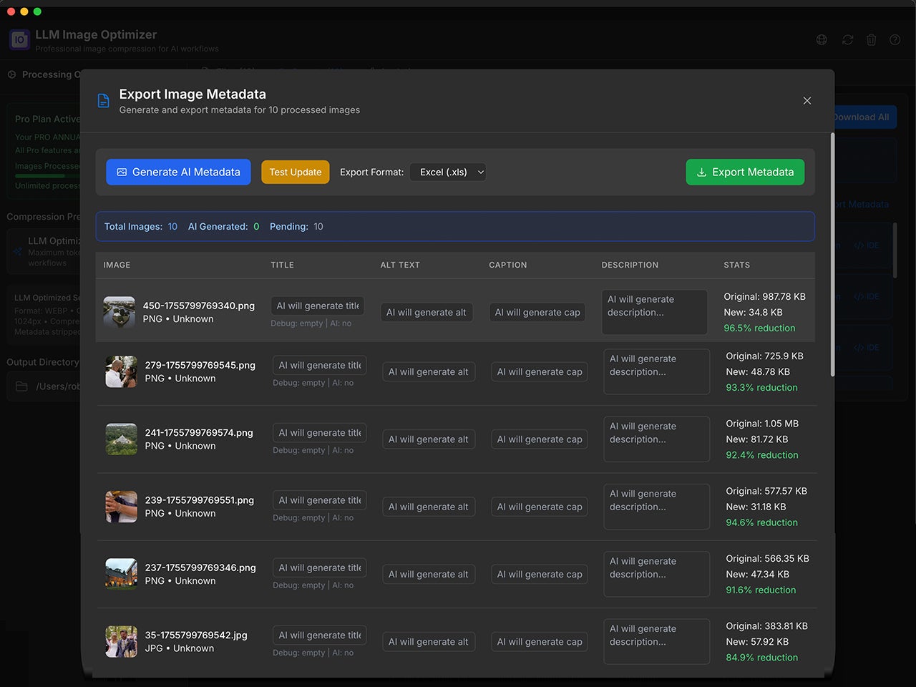
Task: Click the red macOS close window button
Action: coord(11,11)
